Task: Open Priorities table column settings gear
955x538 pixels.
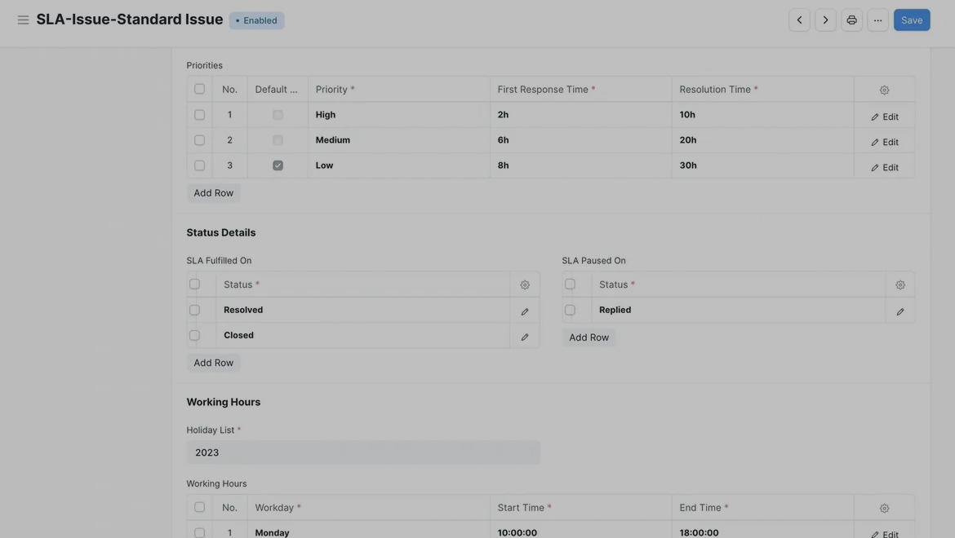Action: [884, 90]
